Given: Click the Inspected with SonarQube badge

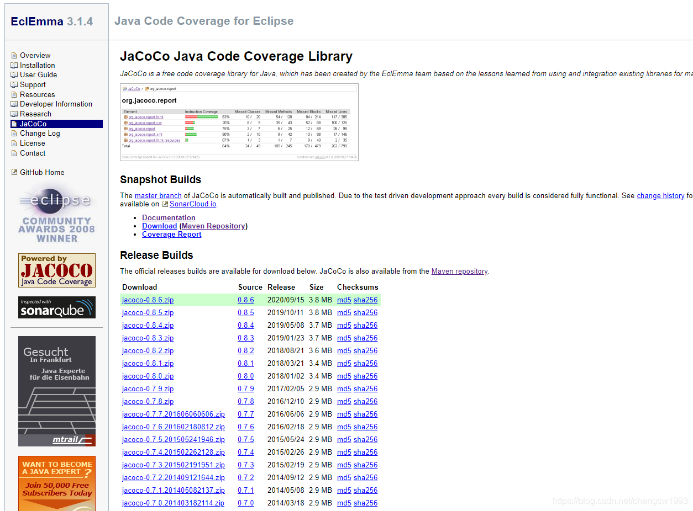Looking at the screenshot, I should pos(57,307).
